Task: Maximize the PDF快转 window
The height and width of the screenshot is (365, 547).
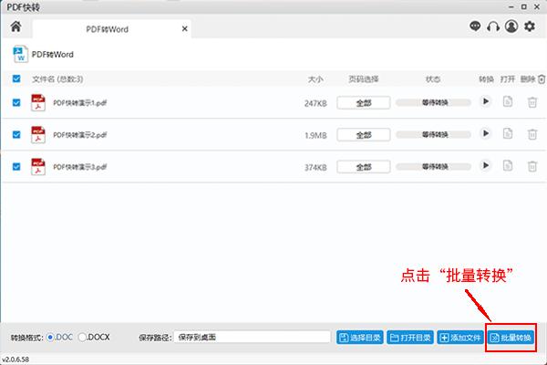Action: coord(524,6)
